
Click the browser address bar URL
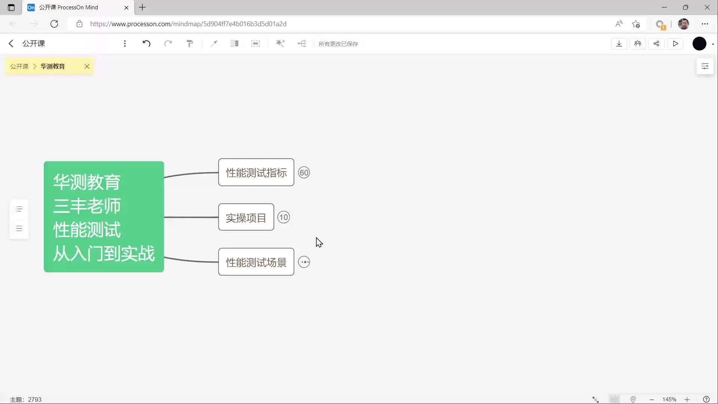pos(188,24)
